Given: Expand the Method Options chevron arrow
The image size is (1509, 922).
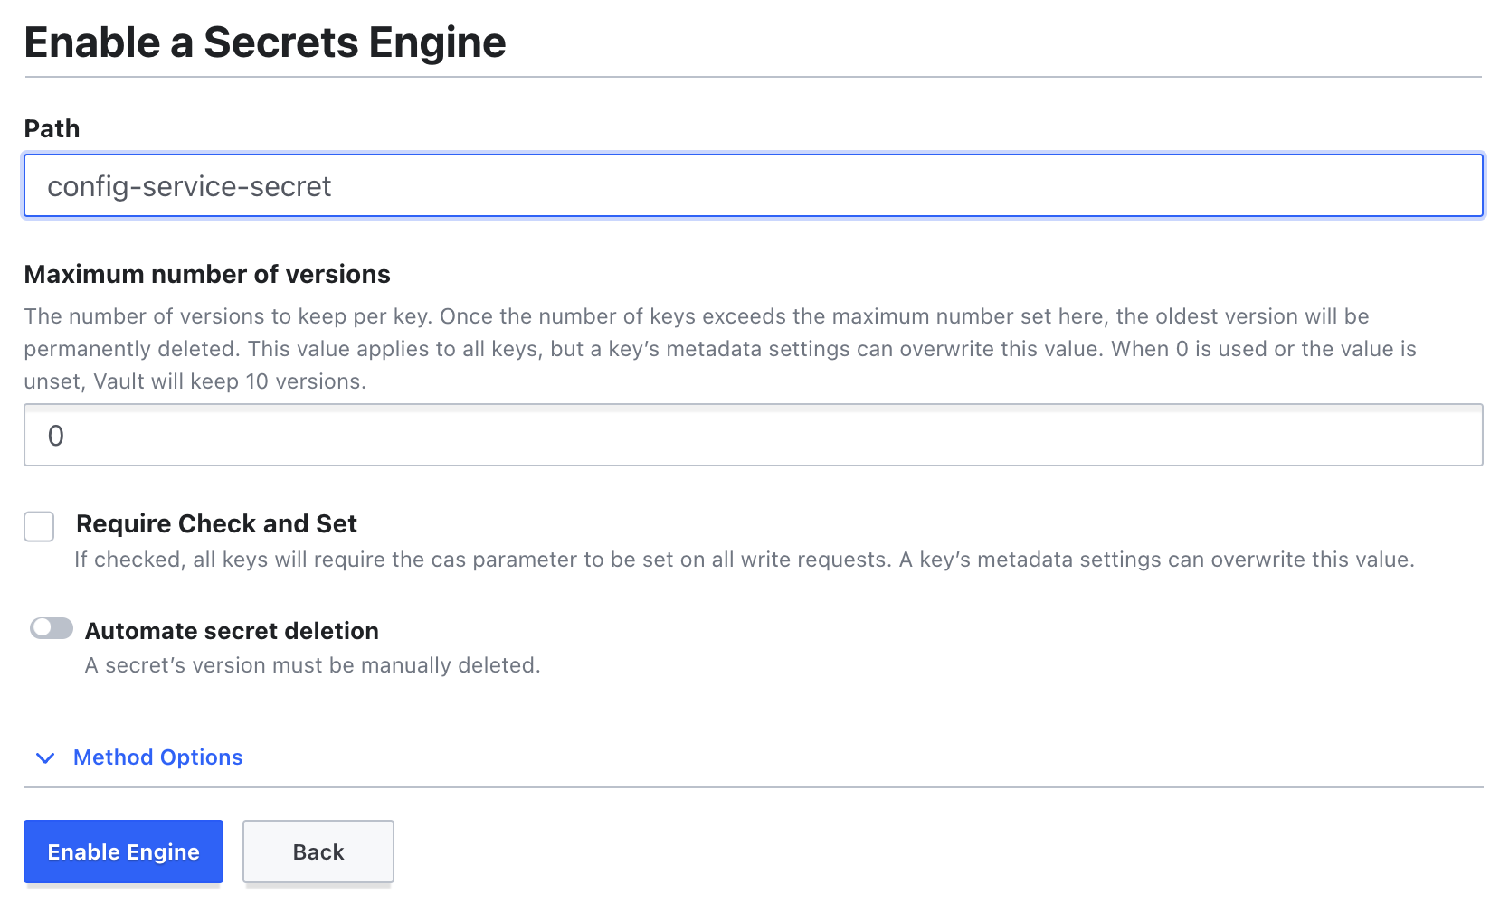Looking at the screenshot, I should point(45,757).
